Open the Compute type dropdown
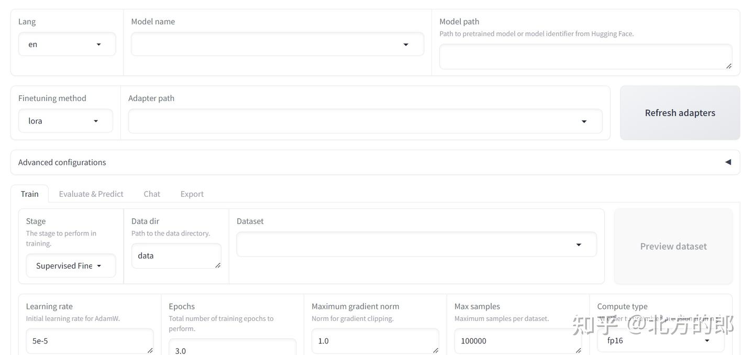 point(660,341)
